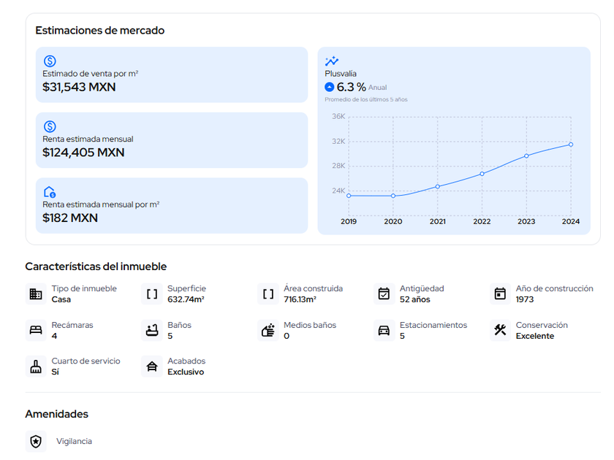Click the 'Promedio de los últimos 5 años' note
This screenshot has height=460, width=614.
tap(366, 99)
